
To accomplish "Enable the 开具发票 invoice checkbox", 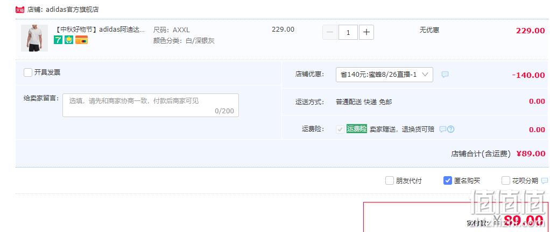I will (28, 73).
